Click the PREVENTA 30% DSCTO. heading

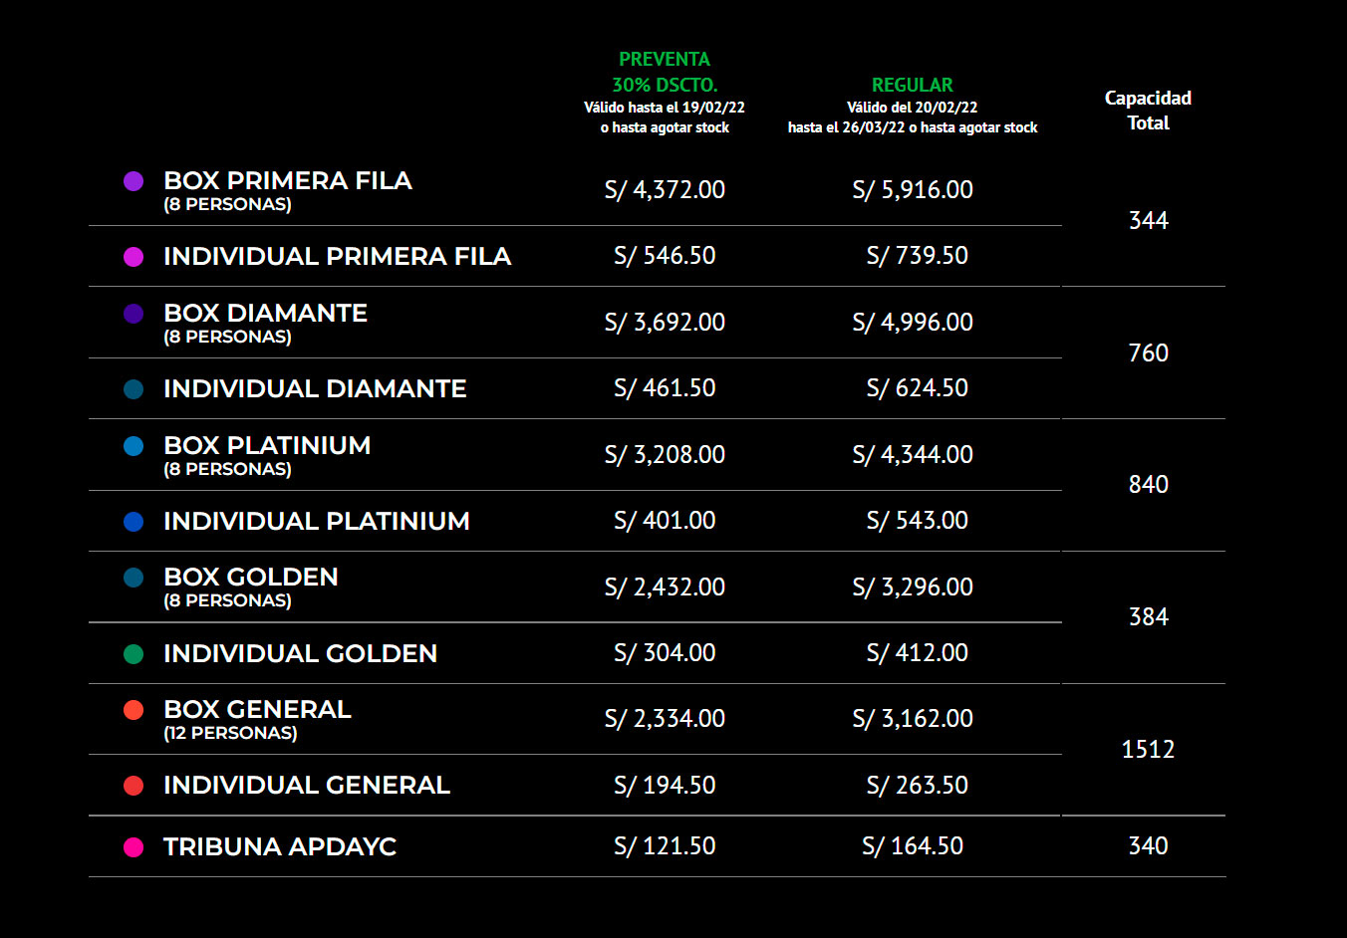[x=665, y=72]
